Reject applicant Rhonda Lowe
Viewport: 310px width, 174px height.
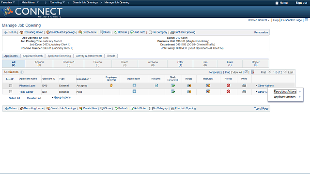click(x=228, y=86)
